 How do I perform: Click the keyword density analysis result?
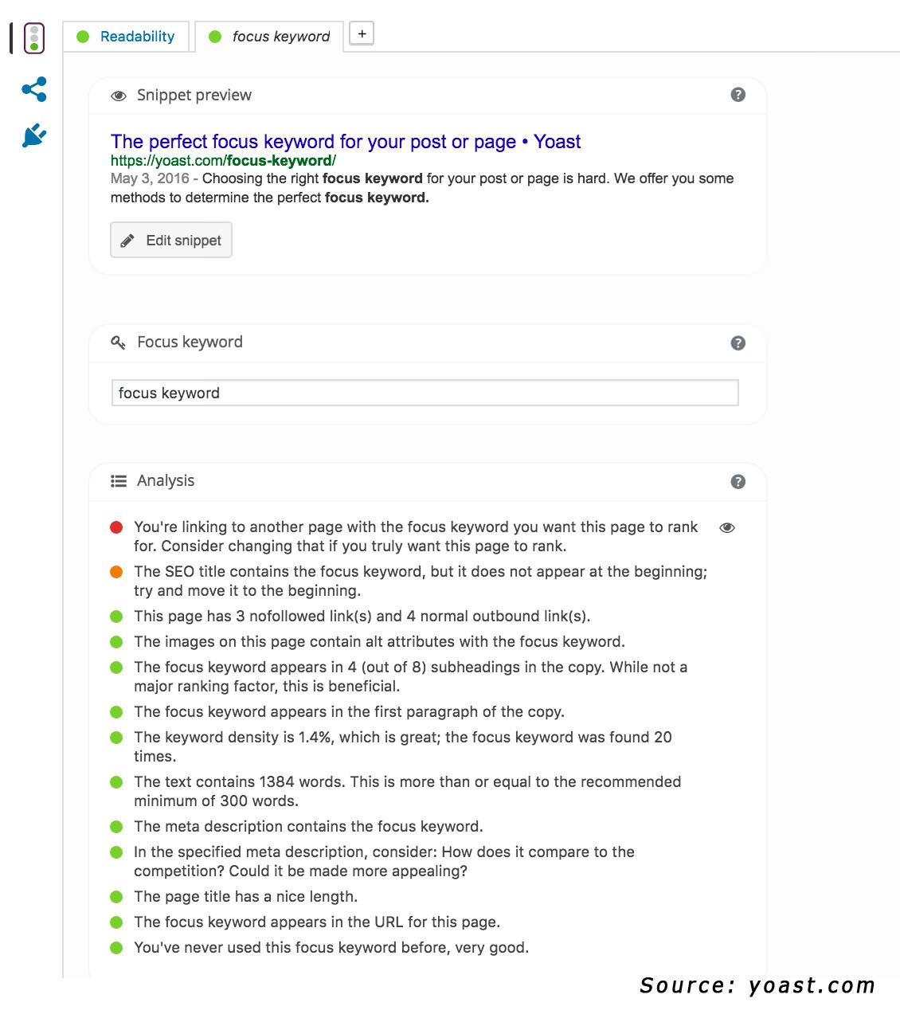(403, 746)
